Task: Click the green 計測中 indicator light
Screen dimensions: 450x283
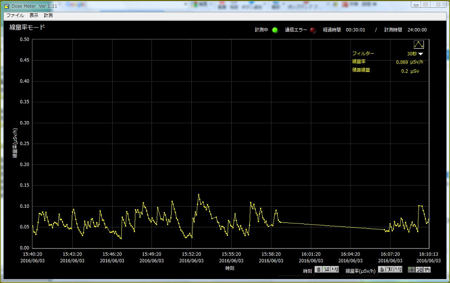Action: 275,30
